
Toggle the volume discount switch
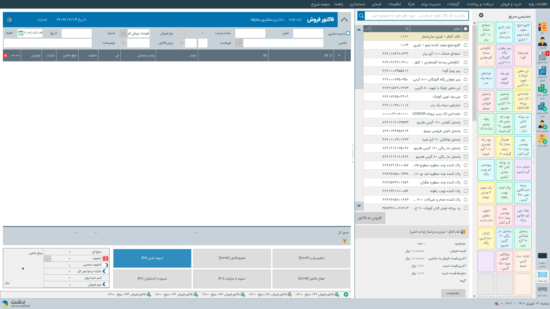point(106,265)
